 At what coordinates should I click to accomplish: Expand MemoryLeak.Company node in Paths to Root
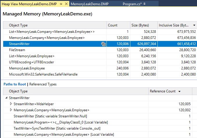pos(11,110)
